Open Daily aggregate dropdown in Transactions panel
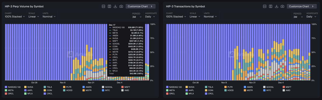This screenshot has width=322, height=100. (x=312, y=17)
